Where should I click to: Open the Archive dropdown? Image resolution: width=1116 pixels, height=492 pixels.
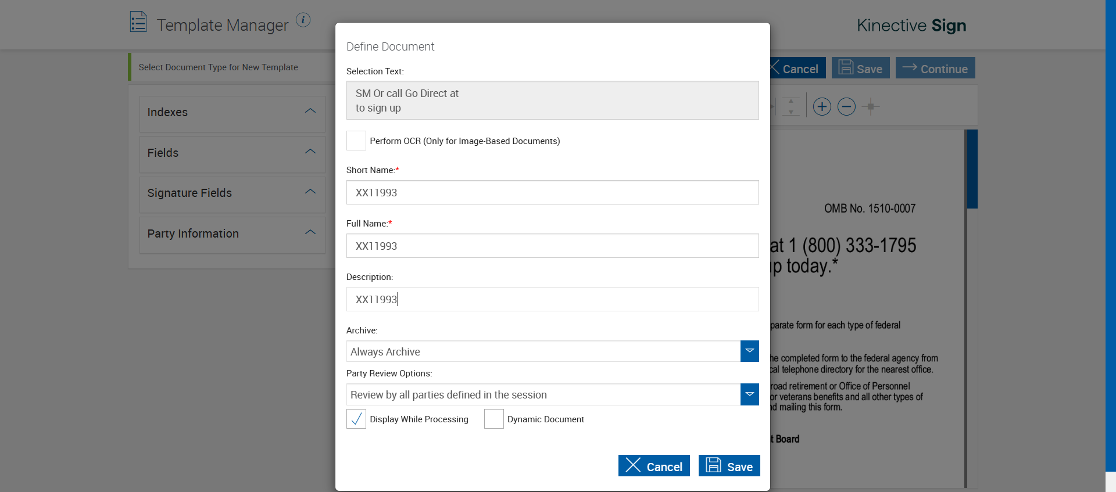coord(749,351)
